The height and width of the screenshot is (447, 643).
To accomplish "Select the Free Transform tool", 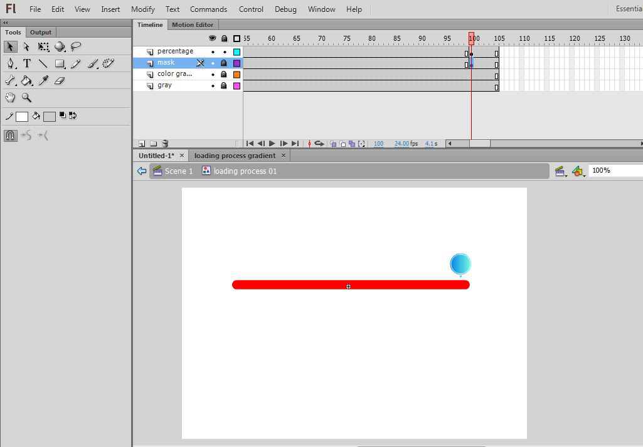I will 43,47.
